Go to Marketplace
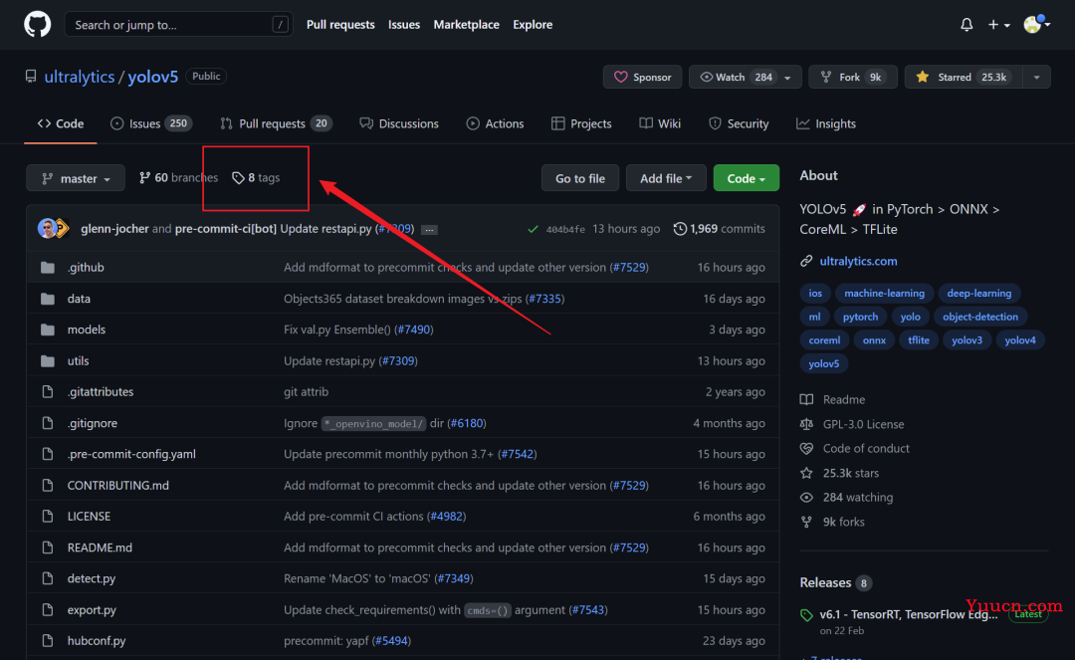The height and width of the screenshot is (660, 1075). (466, 25)
